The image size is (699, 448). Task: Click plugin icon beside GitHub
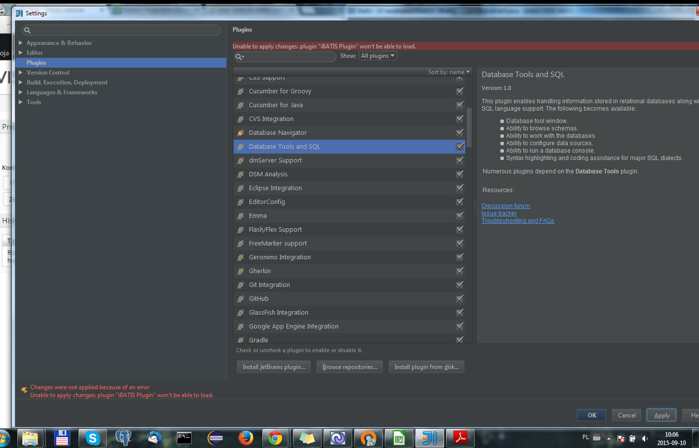[x=241, y=299]
